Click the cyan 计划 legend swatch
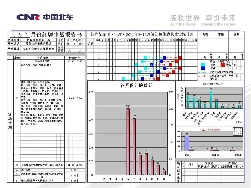This screenshot has width=251, height=188. tap(203, 65)
